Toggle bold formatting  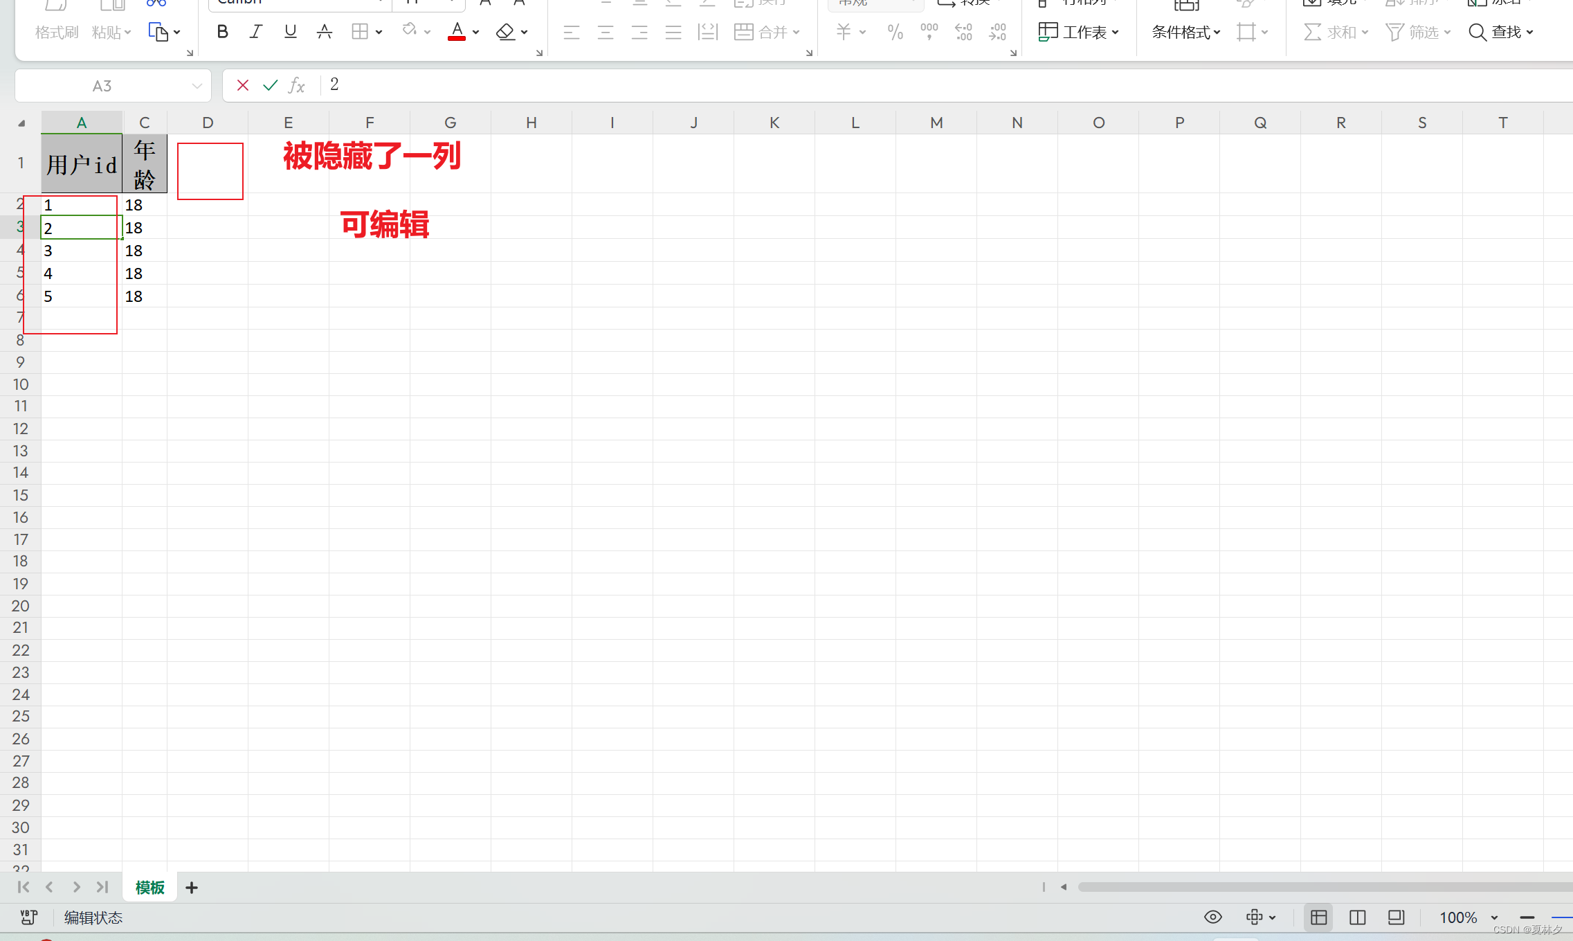point(222,32)
